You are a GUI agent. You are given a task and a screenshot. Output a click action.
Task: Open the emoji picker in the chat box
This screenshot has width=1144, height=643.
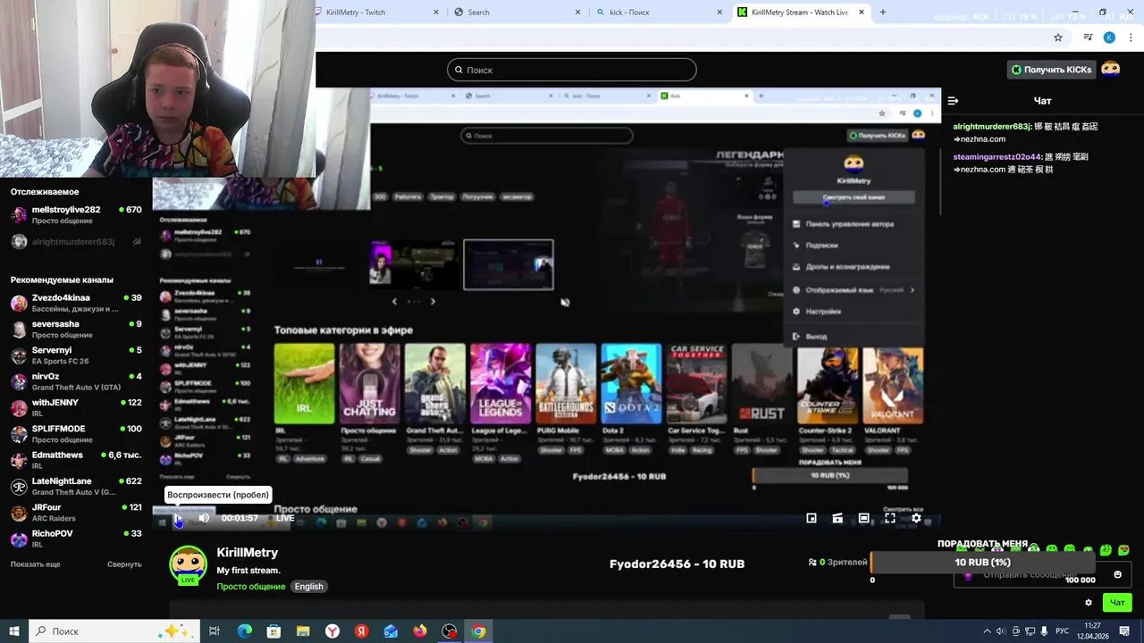pyautogui.click(x=1117, y=574)
